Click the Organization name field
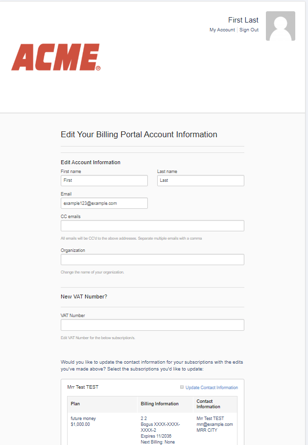Viewport: 308px width, 445px height. tap(152, 259)
